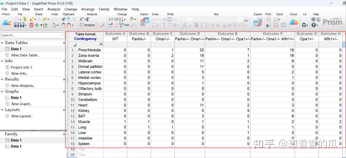Image resolution: width=346 pixels, height=158 pixels.
Task: Click the save floppy disk icon
Action: [x=16, y=25]
